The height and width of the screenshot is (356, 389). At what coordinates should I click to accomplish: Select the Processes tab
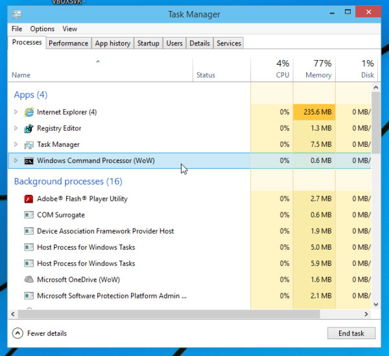click(x=27, y=42)
